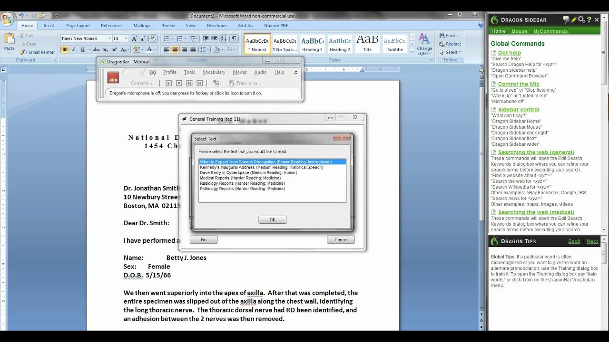Click the Paste clipboard icon
The image size is (609, 342).
click(x=9, y=39)
